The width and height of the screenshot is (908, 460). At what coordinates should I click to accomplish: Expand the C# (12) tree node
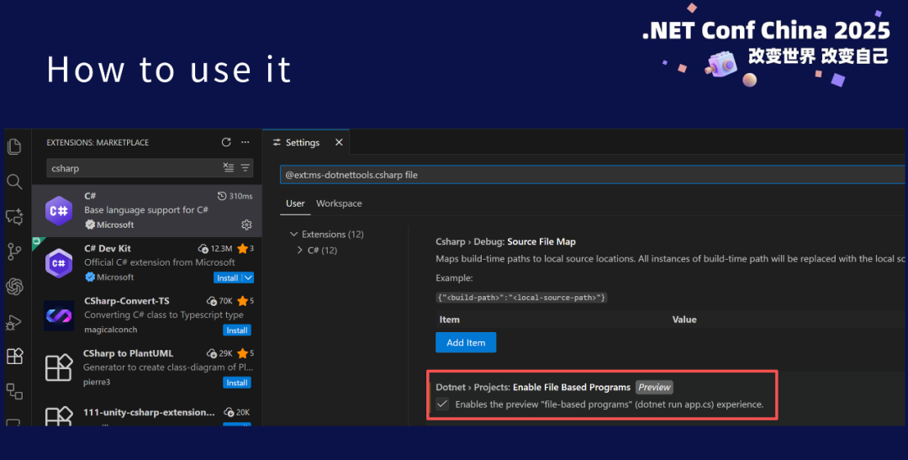point(300,251)
